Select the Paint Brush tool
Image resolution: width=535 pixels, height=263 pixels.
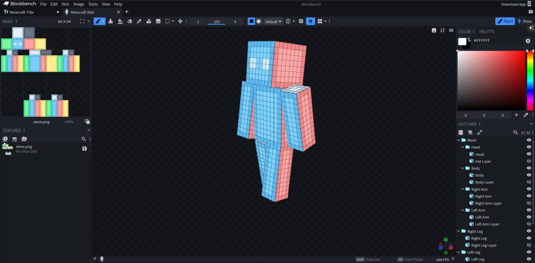click(x=98, y=21)
